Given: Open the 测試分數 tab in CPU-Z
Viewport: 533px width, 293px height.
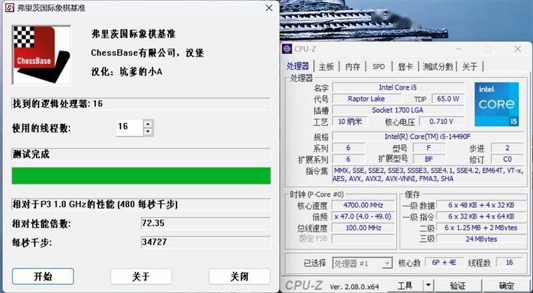Looking at the screenshot, I should click(x=438, y=67).
